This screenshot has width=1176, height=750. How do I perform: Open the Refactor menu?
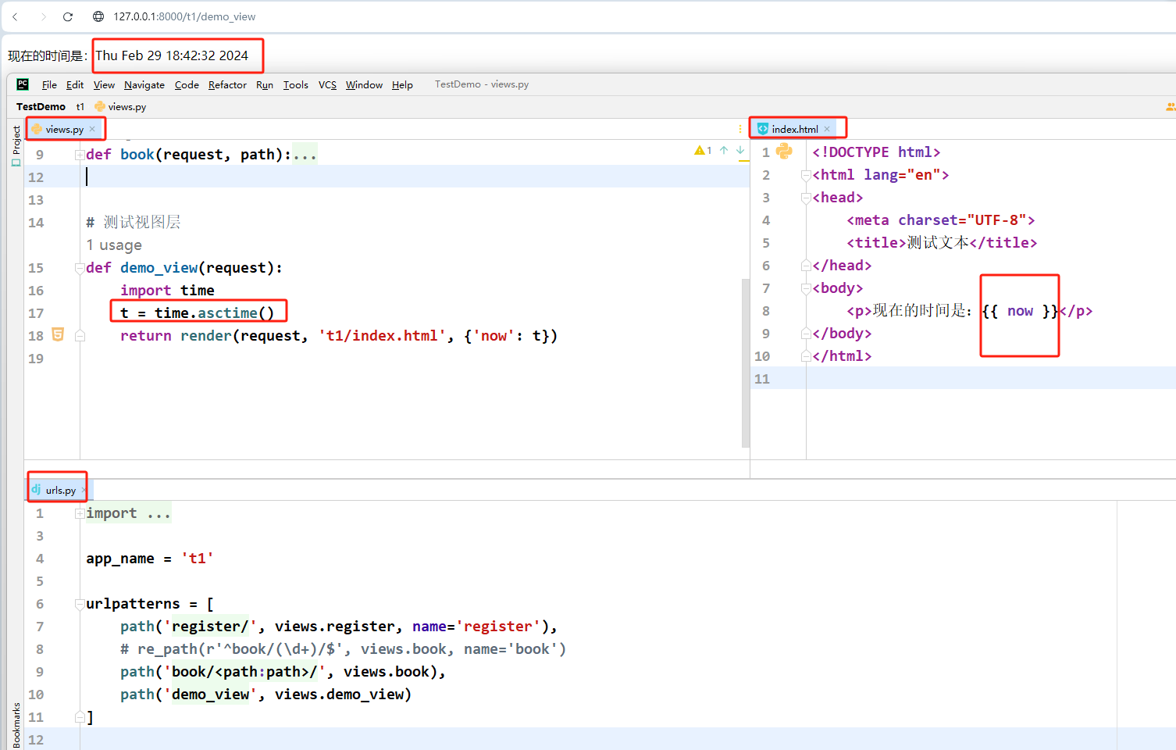click(x=227, y=84)
